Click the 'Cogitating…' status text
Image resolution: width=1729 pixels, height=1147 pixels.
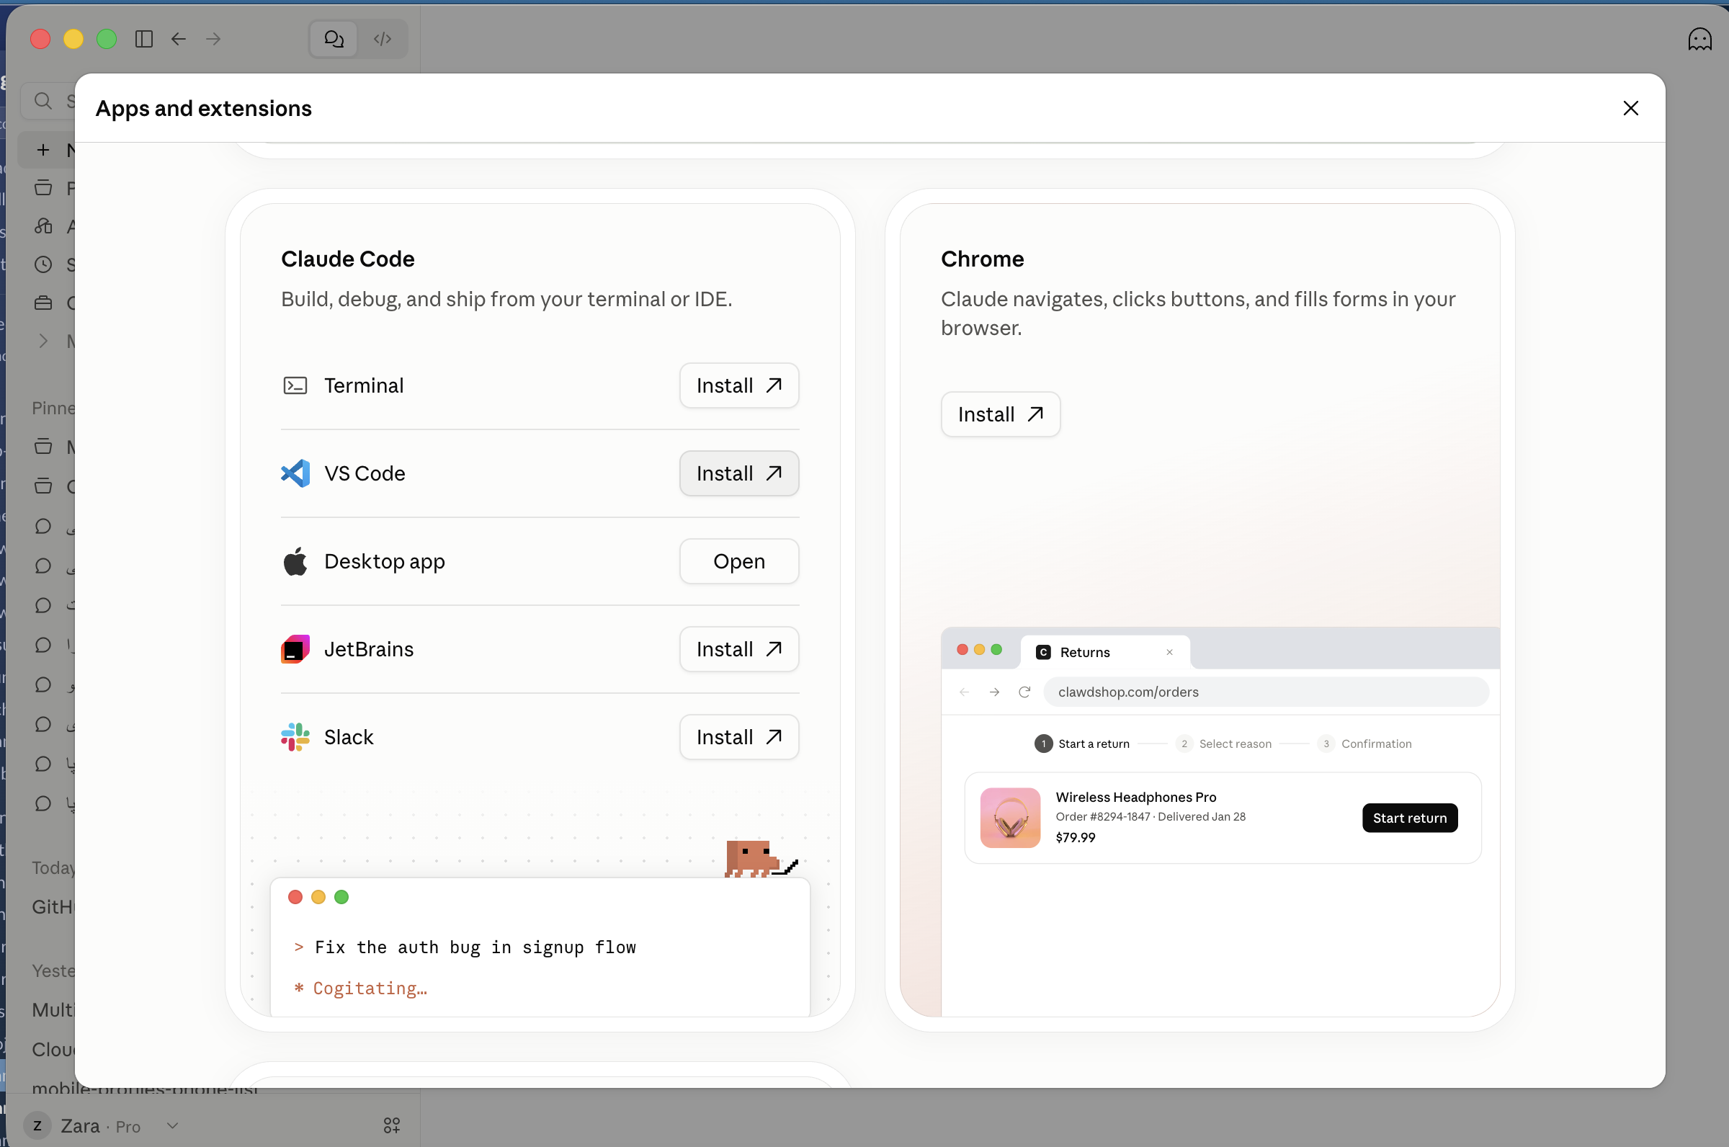(x=370, y=988)
